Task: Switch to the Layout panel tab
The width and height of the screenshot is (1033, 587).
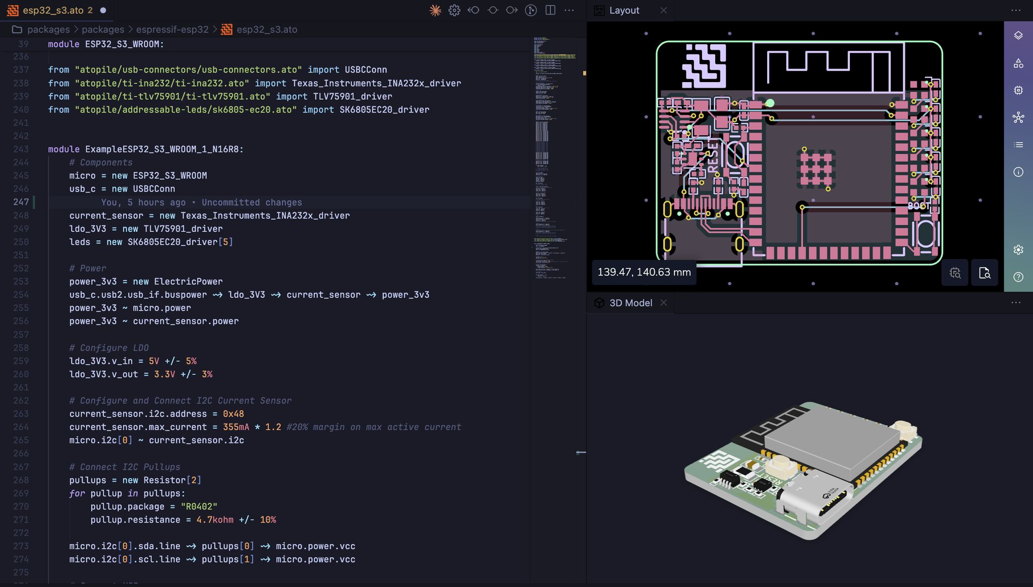Action: coord(624,10)
